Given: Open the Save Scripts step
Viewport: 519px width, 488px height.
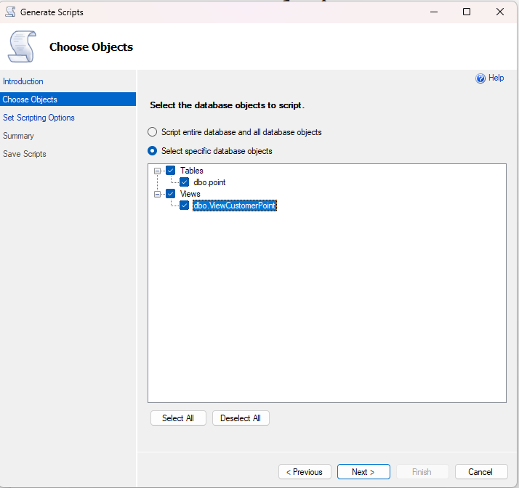Looking at the screenshot, I should 25,154.
